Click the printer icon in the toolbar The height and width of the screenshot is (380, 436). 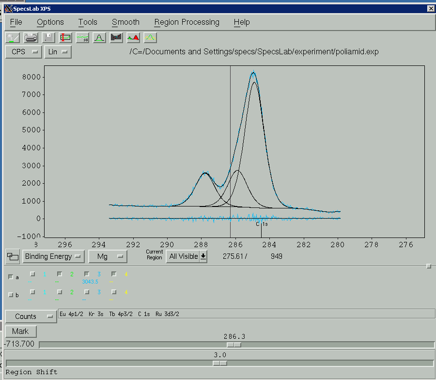pos(31,37)
